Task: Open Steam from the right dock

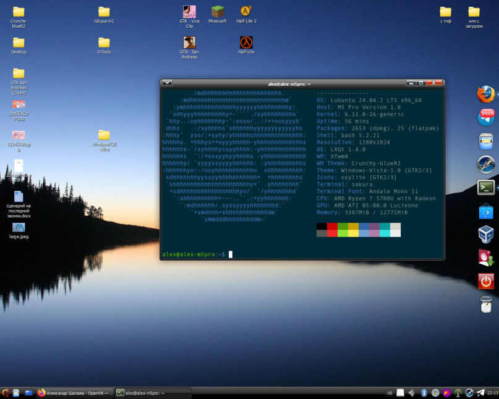Action: (x=486, y=164)
